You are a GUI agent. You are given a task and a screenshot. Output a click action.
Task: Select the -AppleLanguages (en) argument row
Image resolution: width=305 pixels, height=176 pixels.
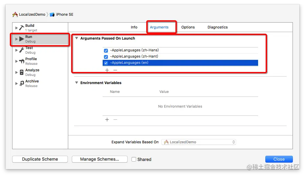180,63
